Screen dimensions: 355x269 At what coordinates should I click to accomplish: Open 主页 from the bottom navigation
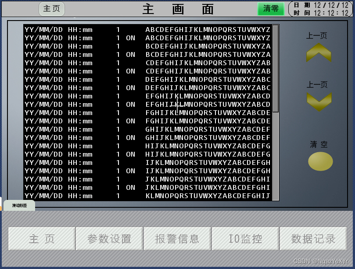[42, 238]
